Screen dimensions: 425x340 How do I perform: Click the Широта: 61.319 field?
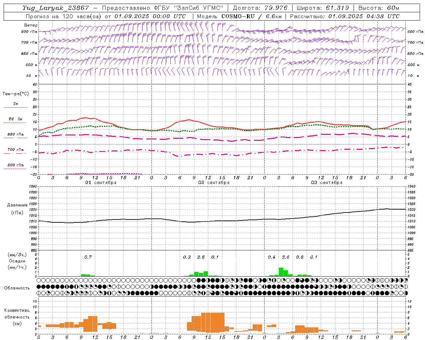[322, 8]
